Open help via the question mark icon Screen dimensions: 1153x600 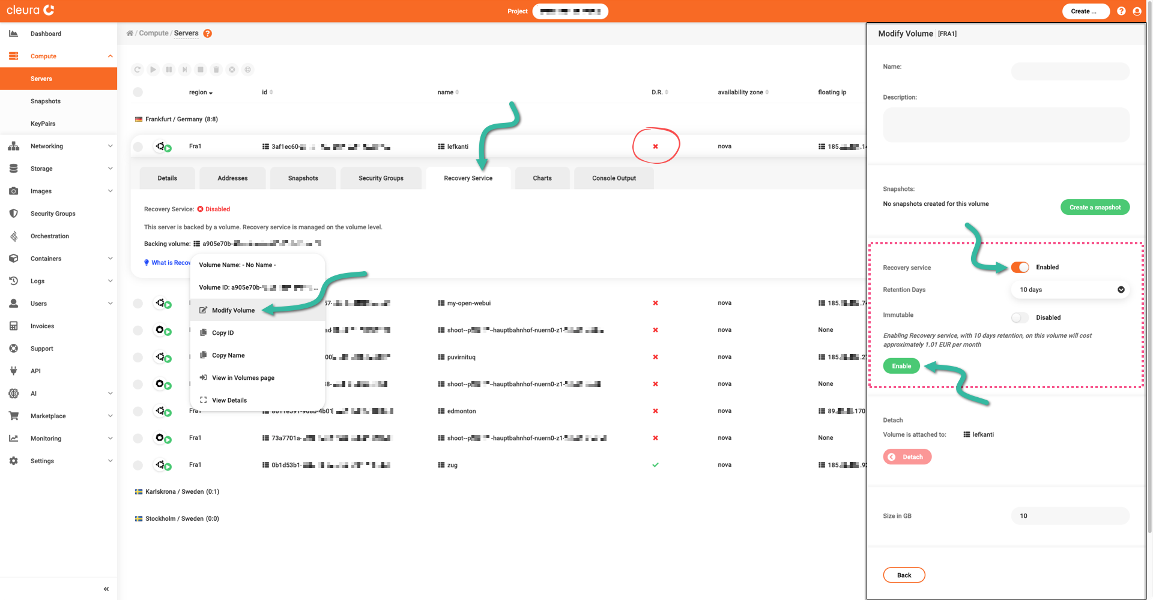point(1121,11)
